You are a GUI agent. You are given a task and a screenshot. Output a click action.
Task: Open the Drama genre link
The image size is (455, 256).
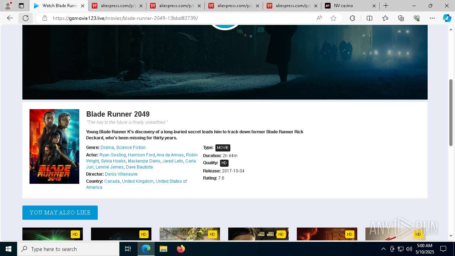pyautogui.click(x=107, y=148)
